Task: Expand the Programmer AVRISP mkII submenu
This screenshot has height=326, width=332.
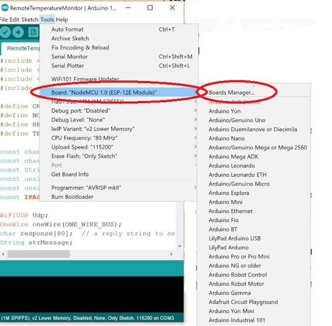Action: pyautogui.click(x=119, y=187)
